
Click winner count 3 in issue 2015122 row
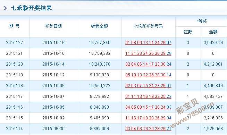[188, 43]
